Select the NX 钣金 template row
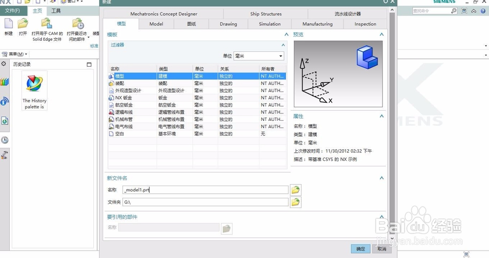 [x=197, y=97]
